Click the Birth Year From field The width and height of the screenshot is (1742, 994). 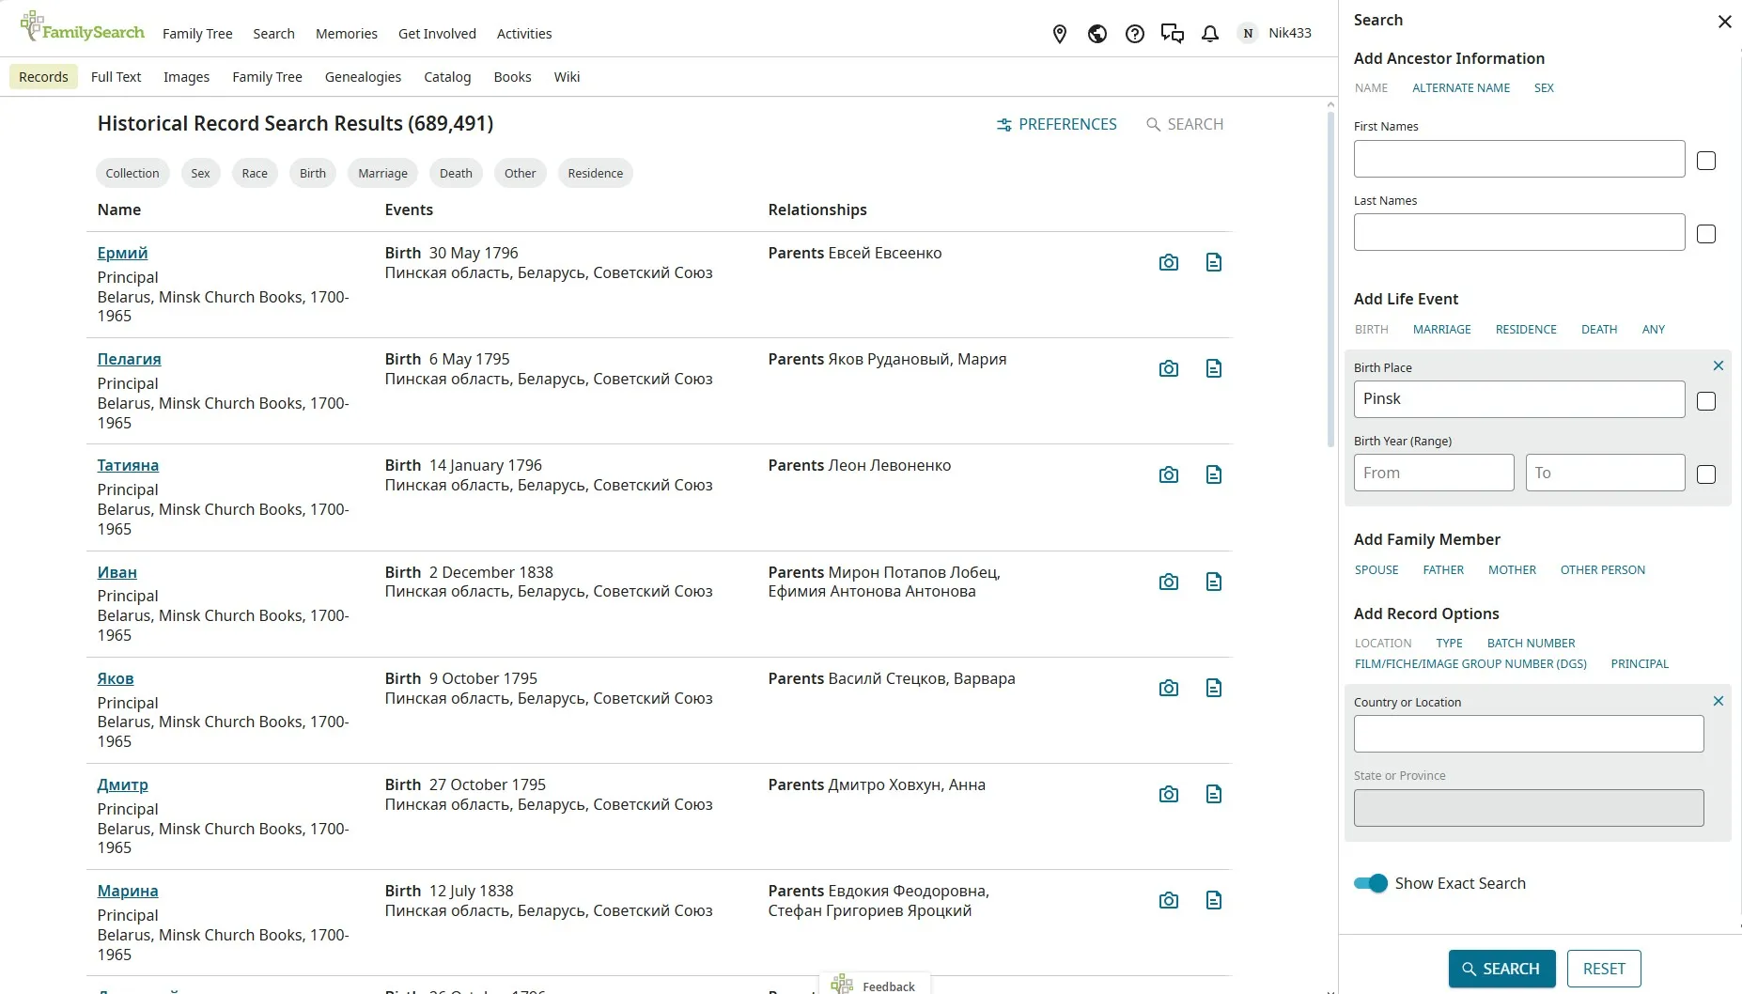tap(1433, 473)
